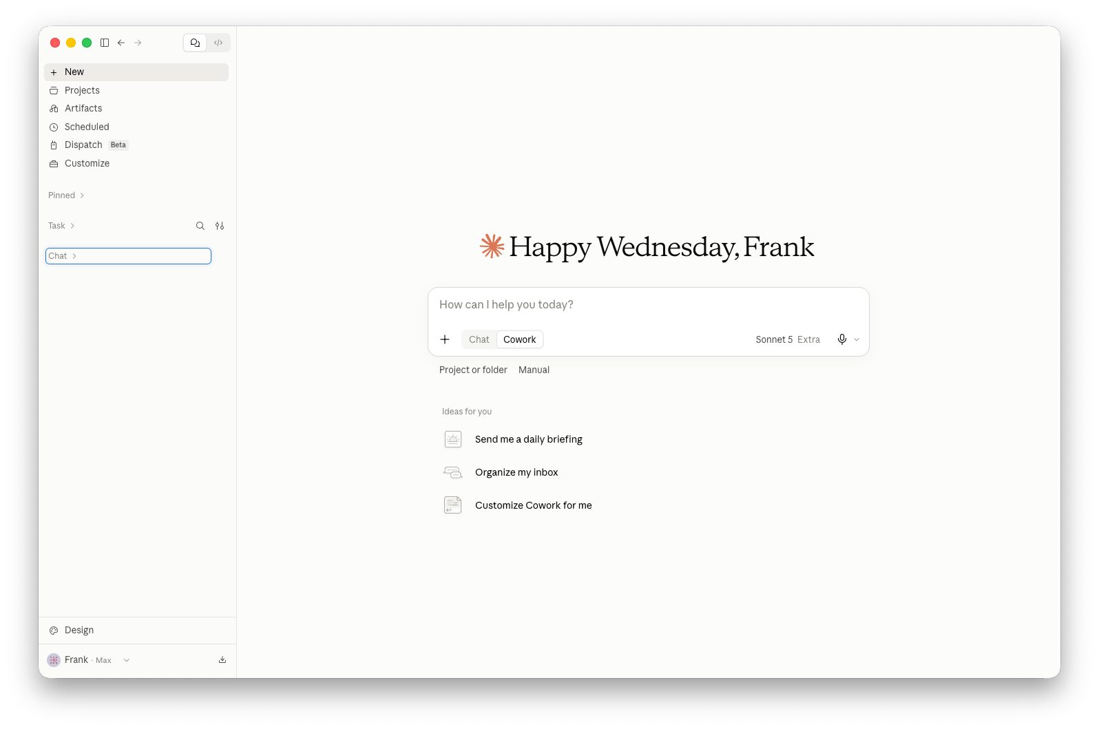Expand the voice options chevron
This screenshot has height=729, width=1099.
[x=857, y=339]
